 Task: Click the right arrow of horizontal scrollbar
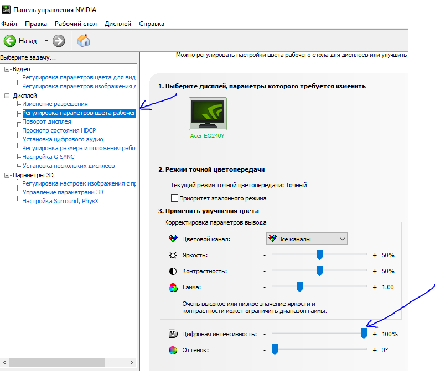tap(132, 362)
